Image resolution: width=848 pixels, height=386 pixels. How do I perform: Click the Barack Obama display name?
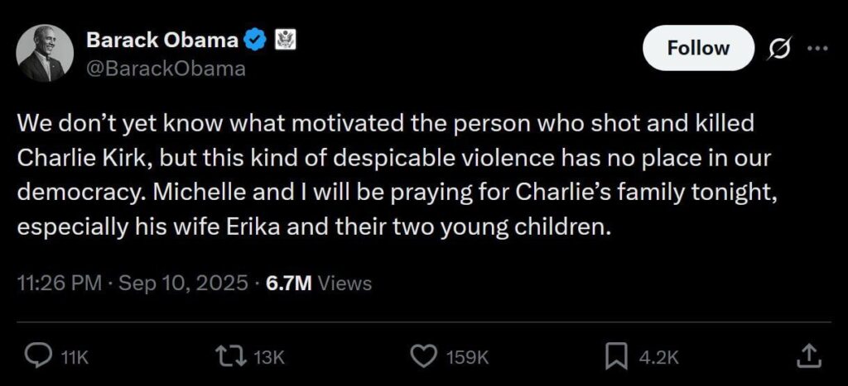click(x=162, y=40)
